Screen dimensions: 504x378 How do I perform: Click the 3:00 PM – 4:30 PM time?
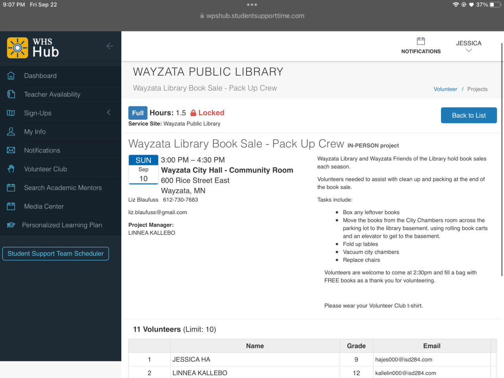point(193,160)
